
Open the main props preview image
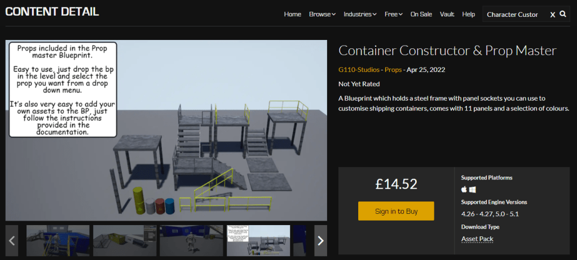point(166,130)
